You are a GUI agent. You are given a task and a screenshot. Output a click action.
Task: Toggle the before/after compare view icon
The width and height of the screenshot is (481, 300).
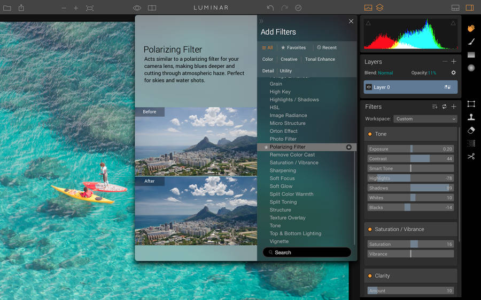click(152, 8)
